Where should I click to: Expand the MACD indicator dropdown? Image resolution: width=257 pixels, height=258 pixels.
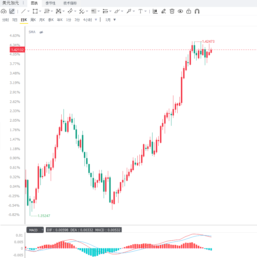pyautogui.click(x=42, y=230)
